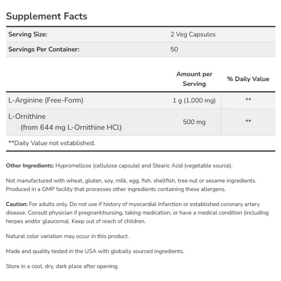Click the Other Ingredients bold label
Image resolution: width=281 pixels, height=281 pixels.
click(30, 166)
